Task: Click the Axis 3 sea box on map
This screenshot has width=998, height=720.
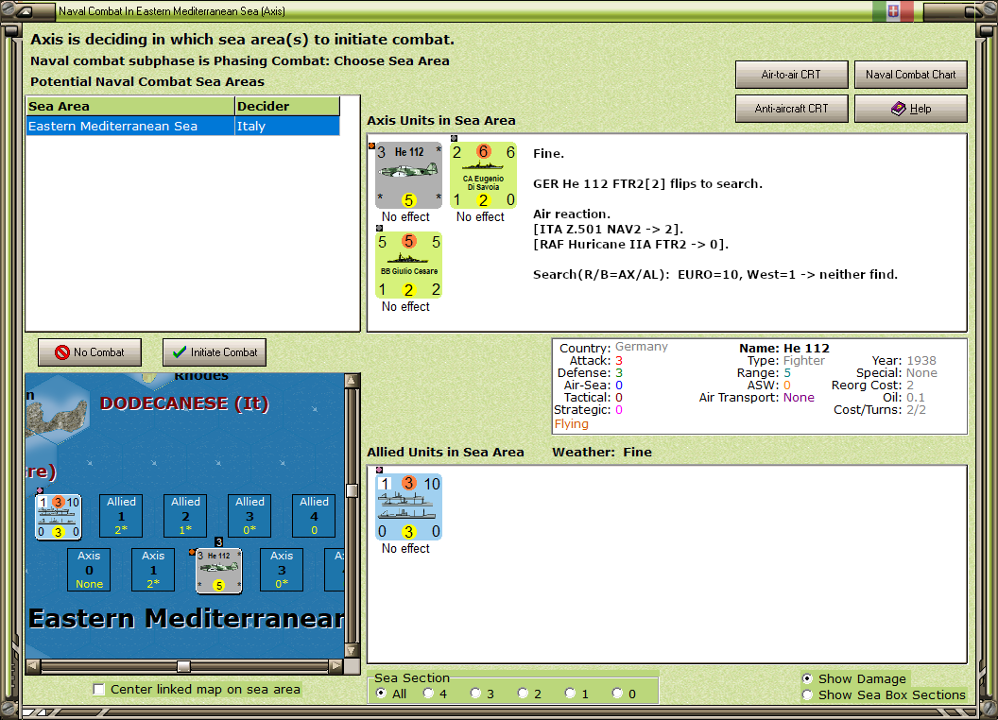Action: (x=282, y=570)
